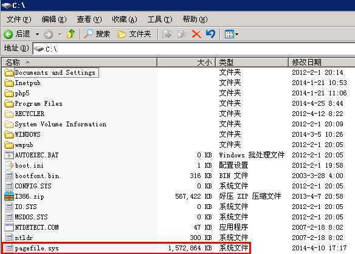The image size is (355, 254).
Task: Click the Search magnifier toolbar button
Action: pos(97,34)
